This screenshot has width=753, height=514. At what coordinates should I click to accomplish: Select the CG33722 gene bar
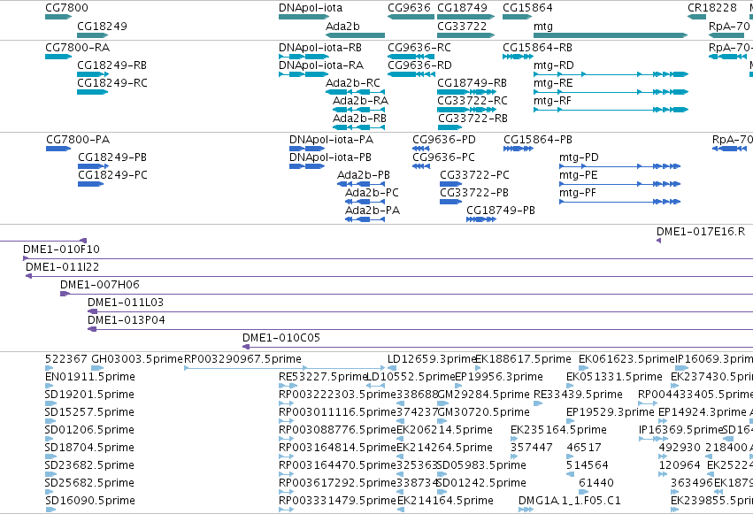coord(465,35)
